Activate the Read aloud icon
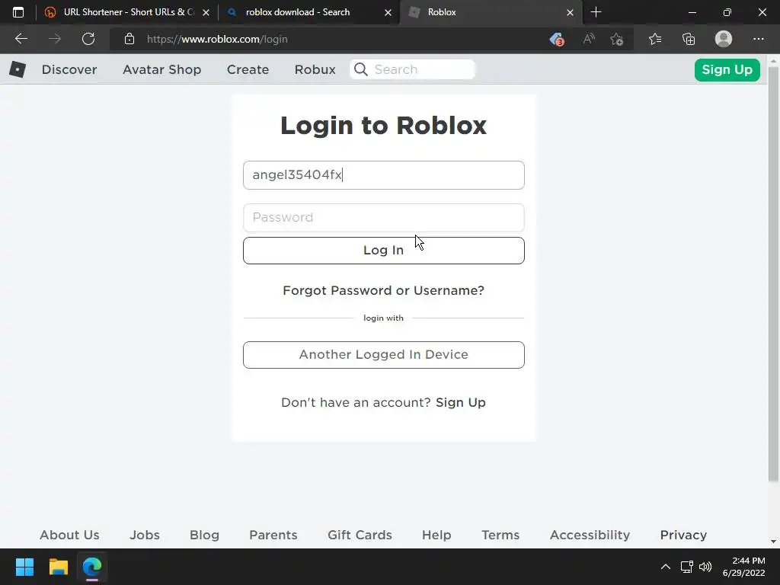This screenshot has width=780, height=585. tap(589, 39)
